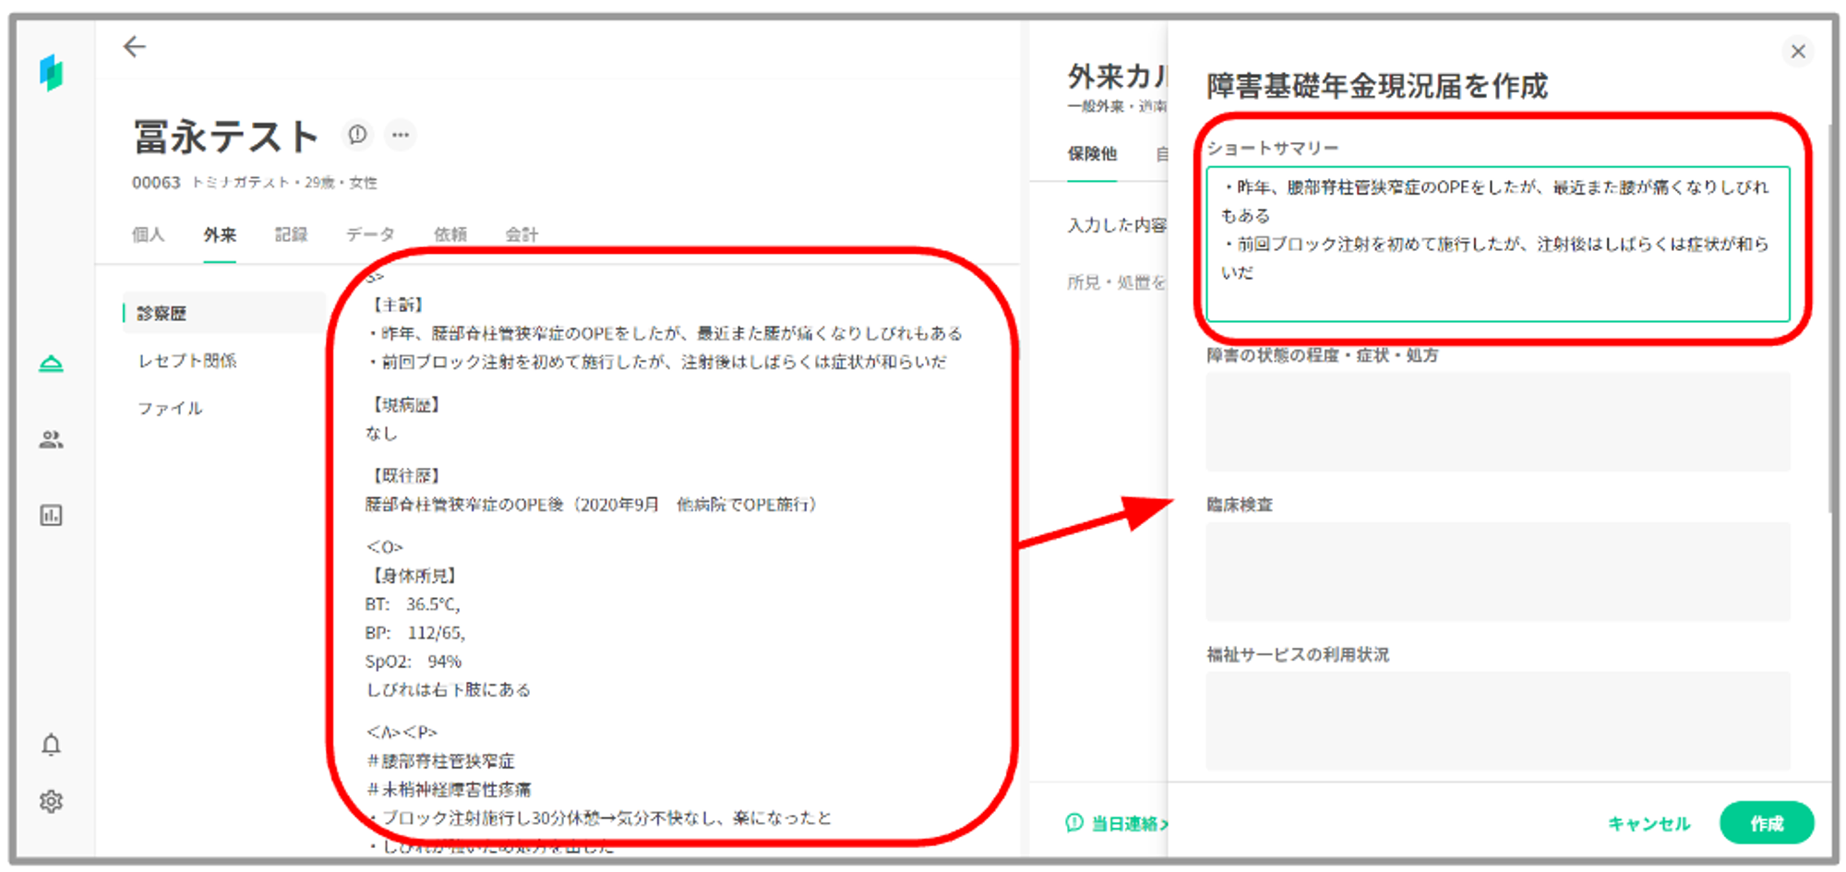
Task: Click the しびれは右下肢にある text
Action: 449,689
